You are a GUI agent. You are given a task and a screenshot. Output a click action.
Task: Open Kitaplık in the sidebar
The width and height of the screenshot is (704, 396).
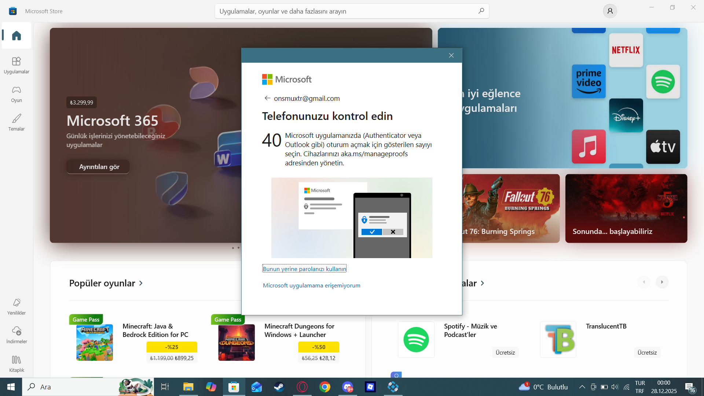click(x=16, y=364)
